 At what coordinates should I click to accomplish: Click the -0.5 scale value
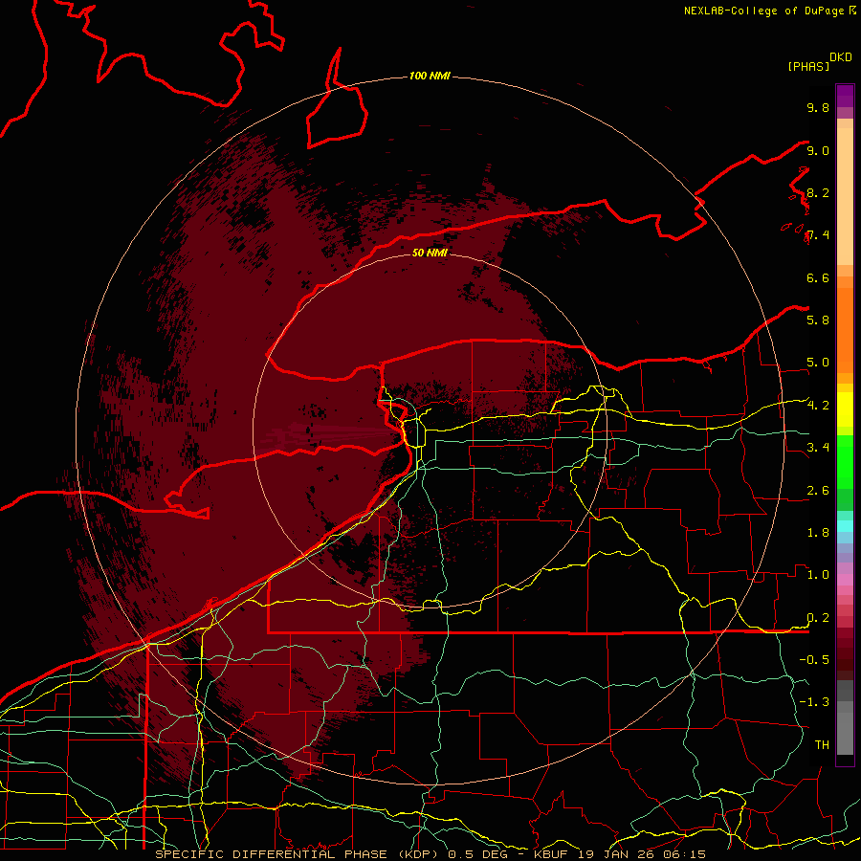(814, 659)
